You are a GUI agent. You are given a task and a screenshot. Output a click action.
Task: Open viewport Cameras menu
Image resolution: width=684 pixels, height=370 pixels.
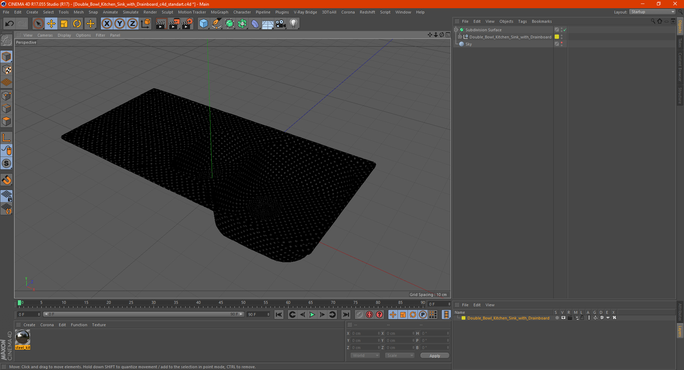pyautogui.click(x=45, y=35)
